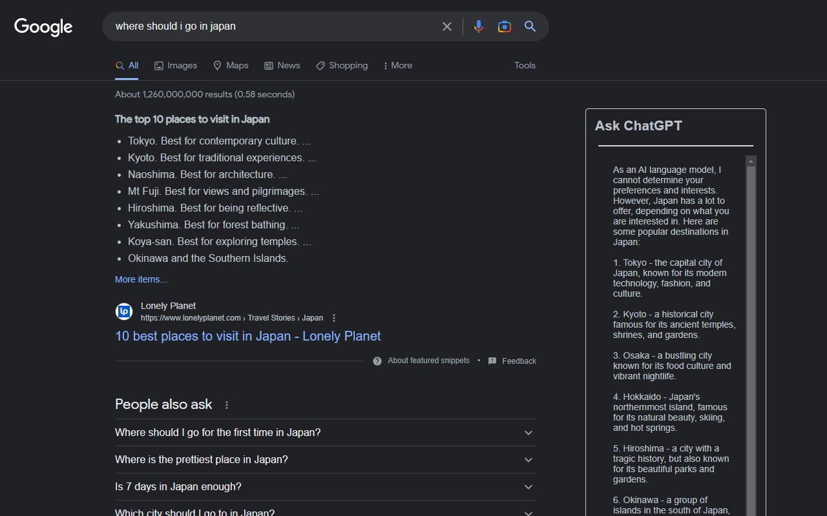Click the Naoshima architecture list item
The height and width of the screenshot is (516, 827).
pyautogui.click(x=207, y=174)
